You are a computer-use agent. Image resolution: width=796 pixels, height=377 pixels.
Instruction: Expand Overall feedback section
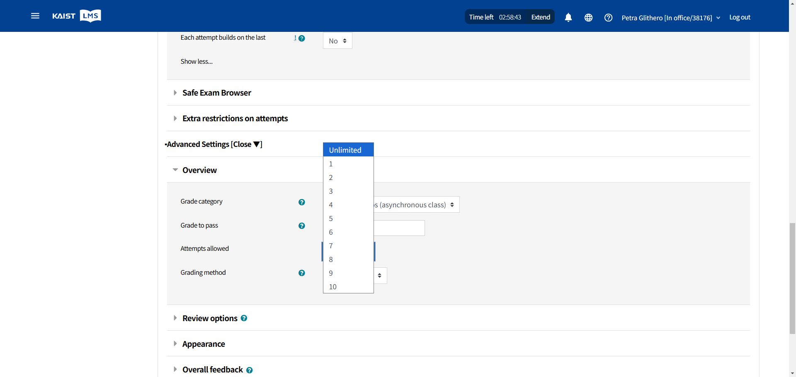(213, 370)
